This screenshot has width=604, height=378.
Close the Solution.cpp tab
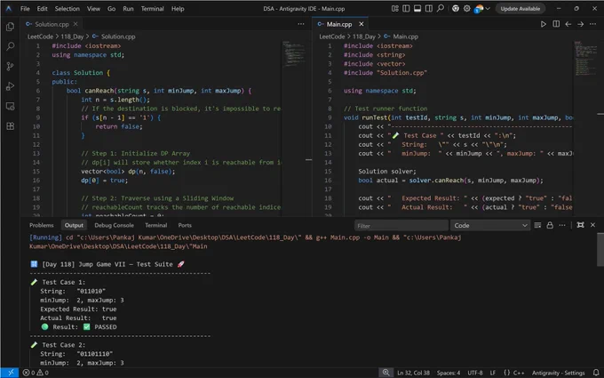(x=75, y=24)
